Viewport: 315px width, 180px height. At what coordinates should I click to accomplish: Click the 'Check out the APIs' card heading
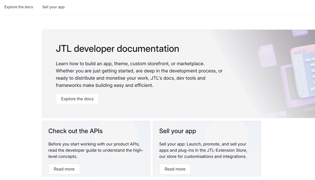(75, 131)
